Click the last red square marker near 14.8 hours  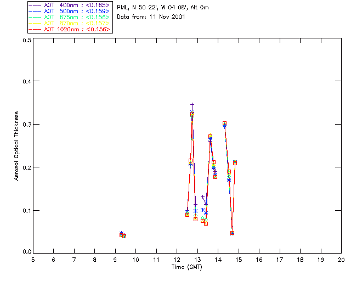tap(235, 163)
